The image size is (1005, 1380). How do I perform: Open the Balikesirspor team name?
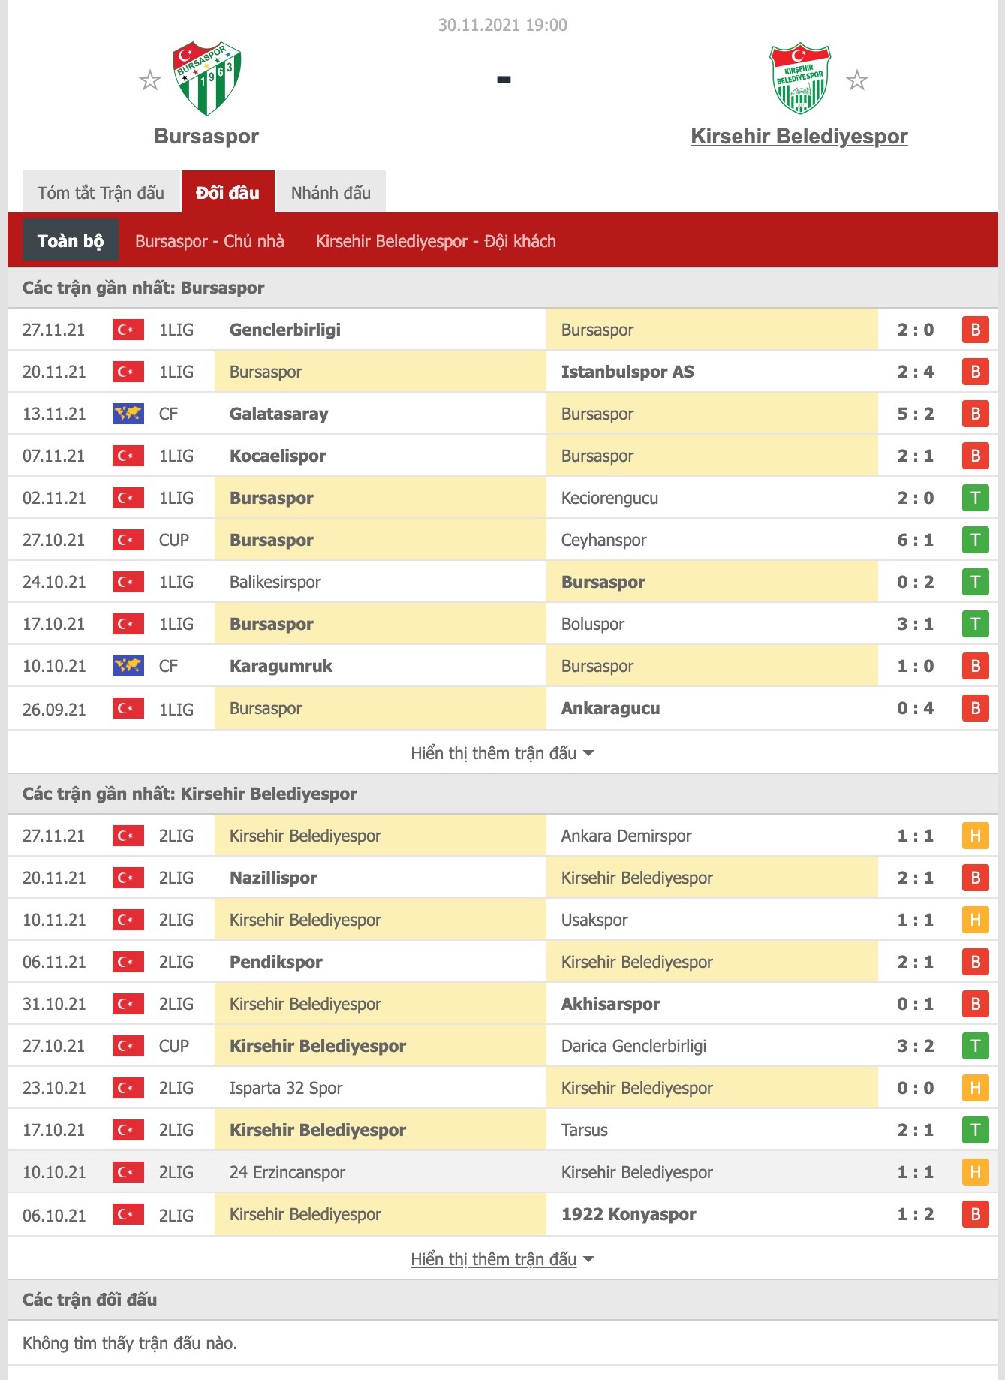tap(275, 582)
